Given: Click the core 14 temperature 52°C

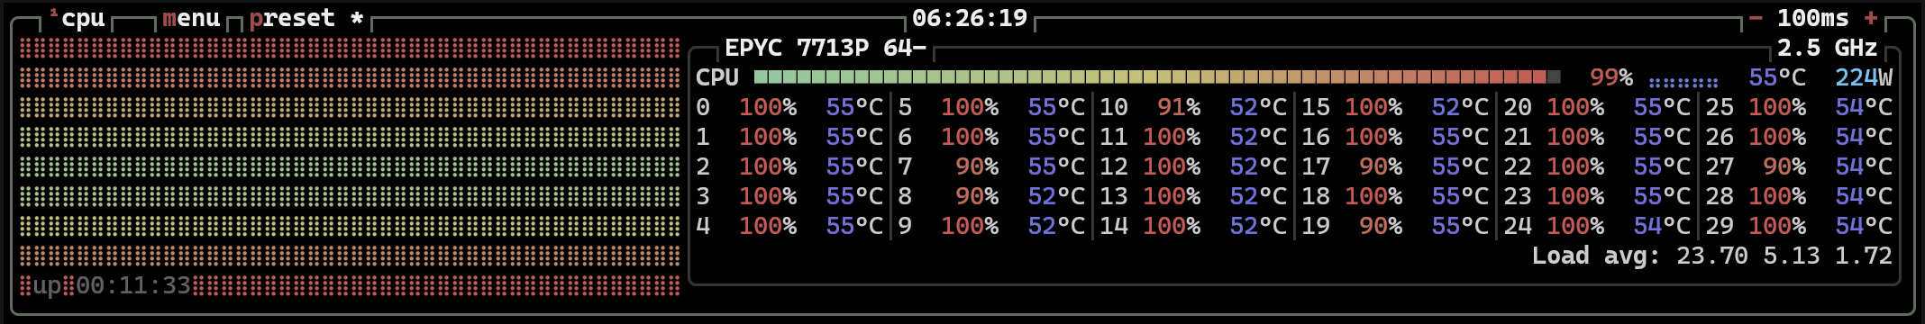Looking at the screenshot, I should click(1258, 226).
